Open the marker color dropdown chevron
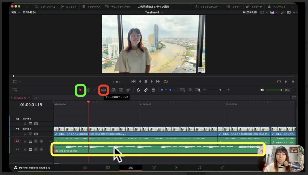 click(174, 90)
